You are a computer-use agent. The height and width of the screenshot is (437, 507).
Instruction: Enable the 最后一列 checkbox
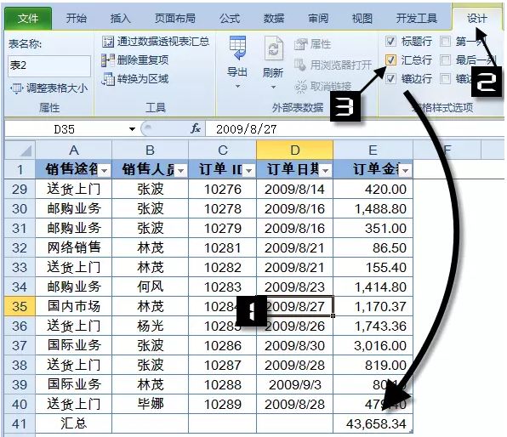coord(445,60)
